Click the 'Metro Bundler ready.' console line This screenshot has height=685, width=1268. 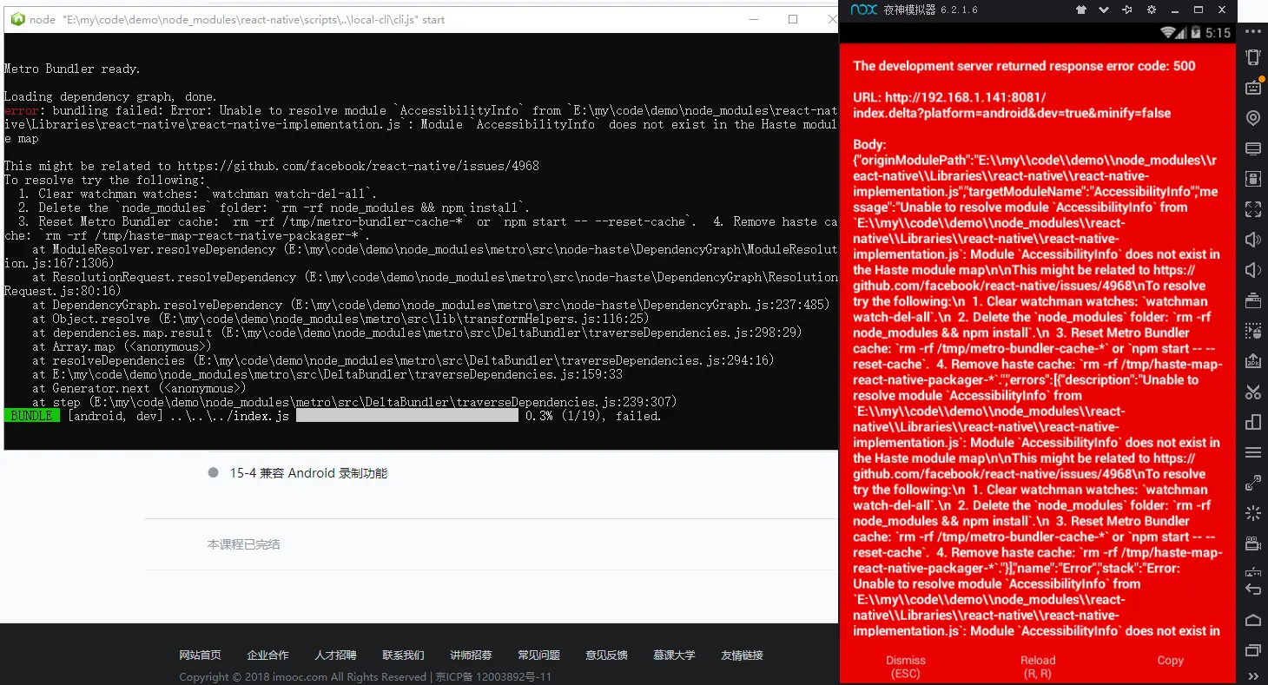pyautogui.click(x=72, y=69)
